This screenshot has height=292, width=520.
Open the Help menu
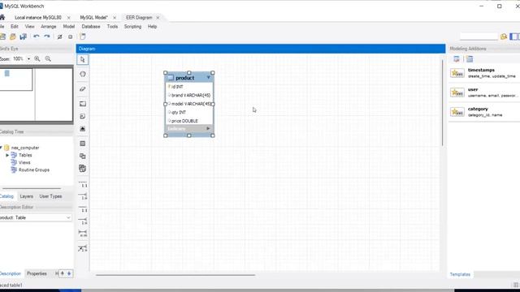pyautogui.click(x=152, y=27)
